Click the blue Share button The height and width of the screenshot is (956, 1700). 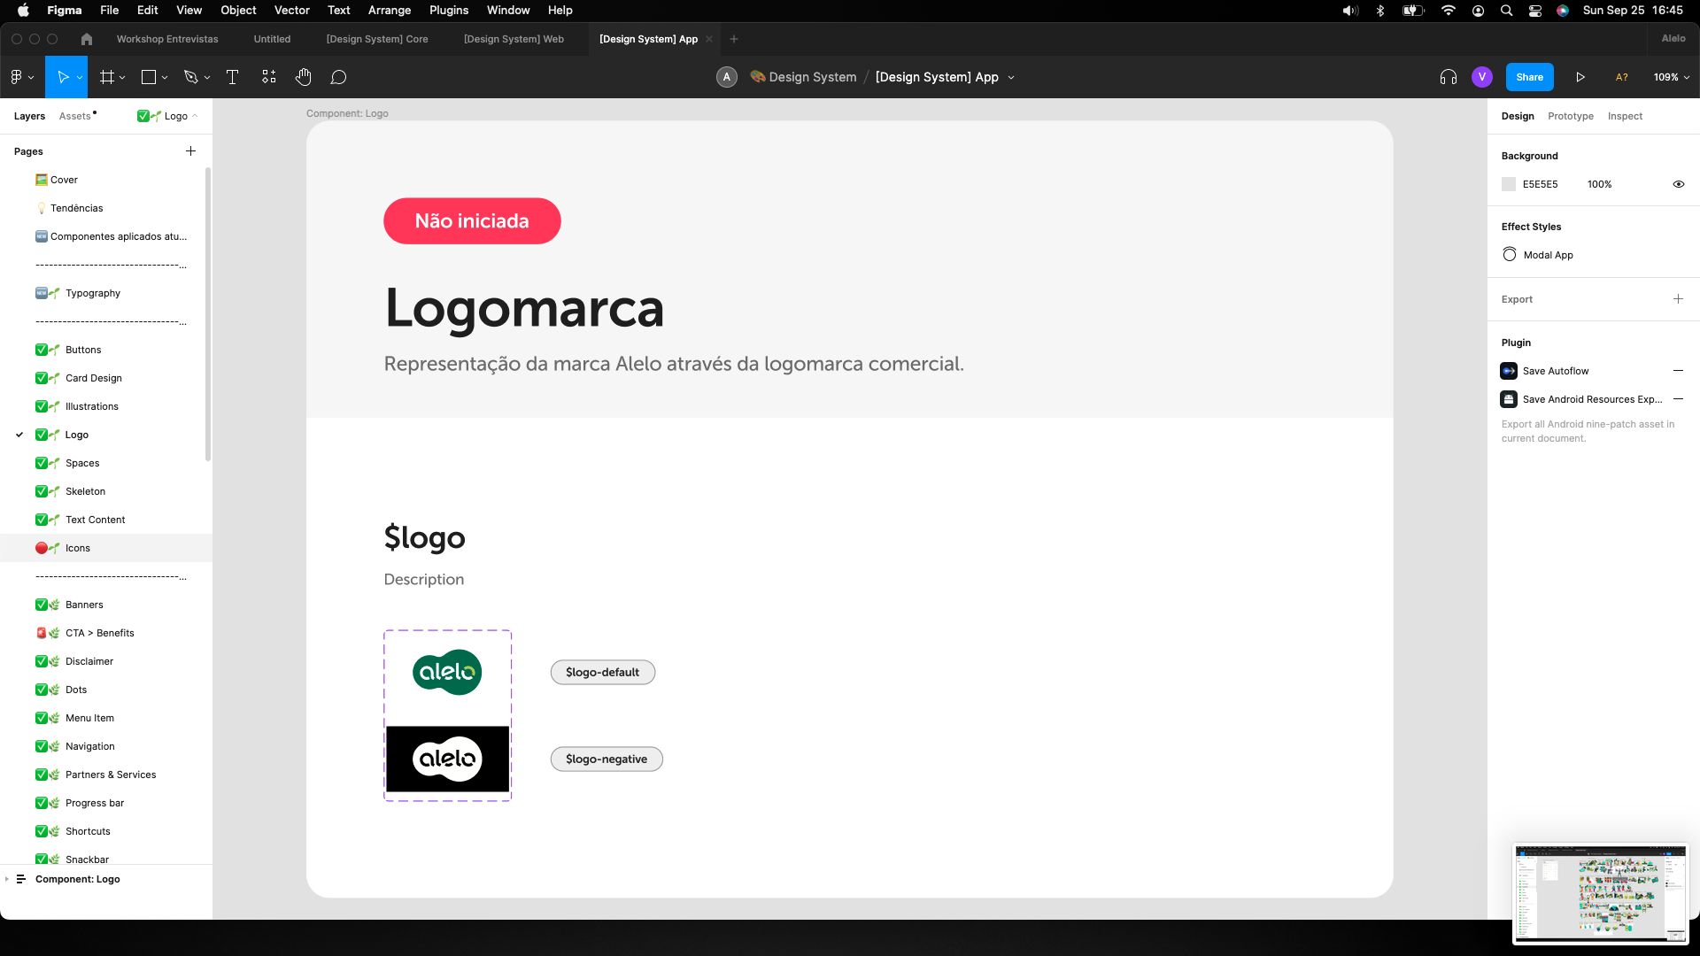point(1529,77)
